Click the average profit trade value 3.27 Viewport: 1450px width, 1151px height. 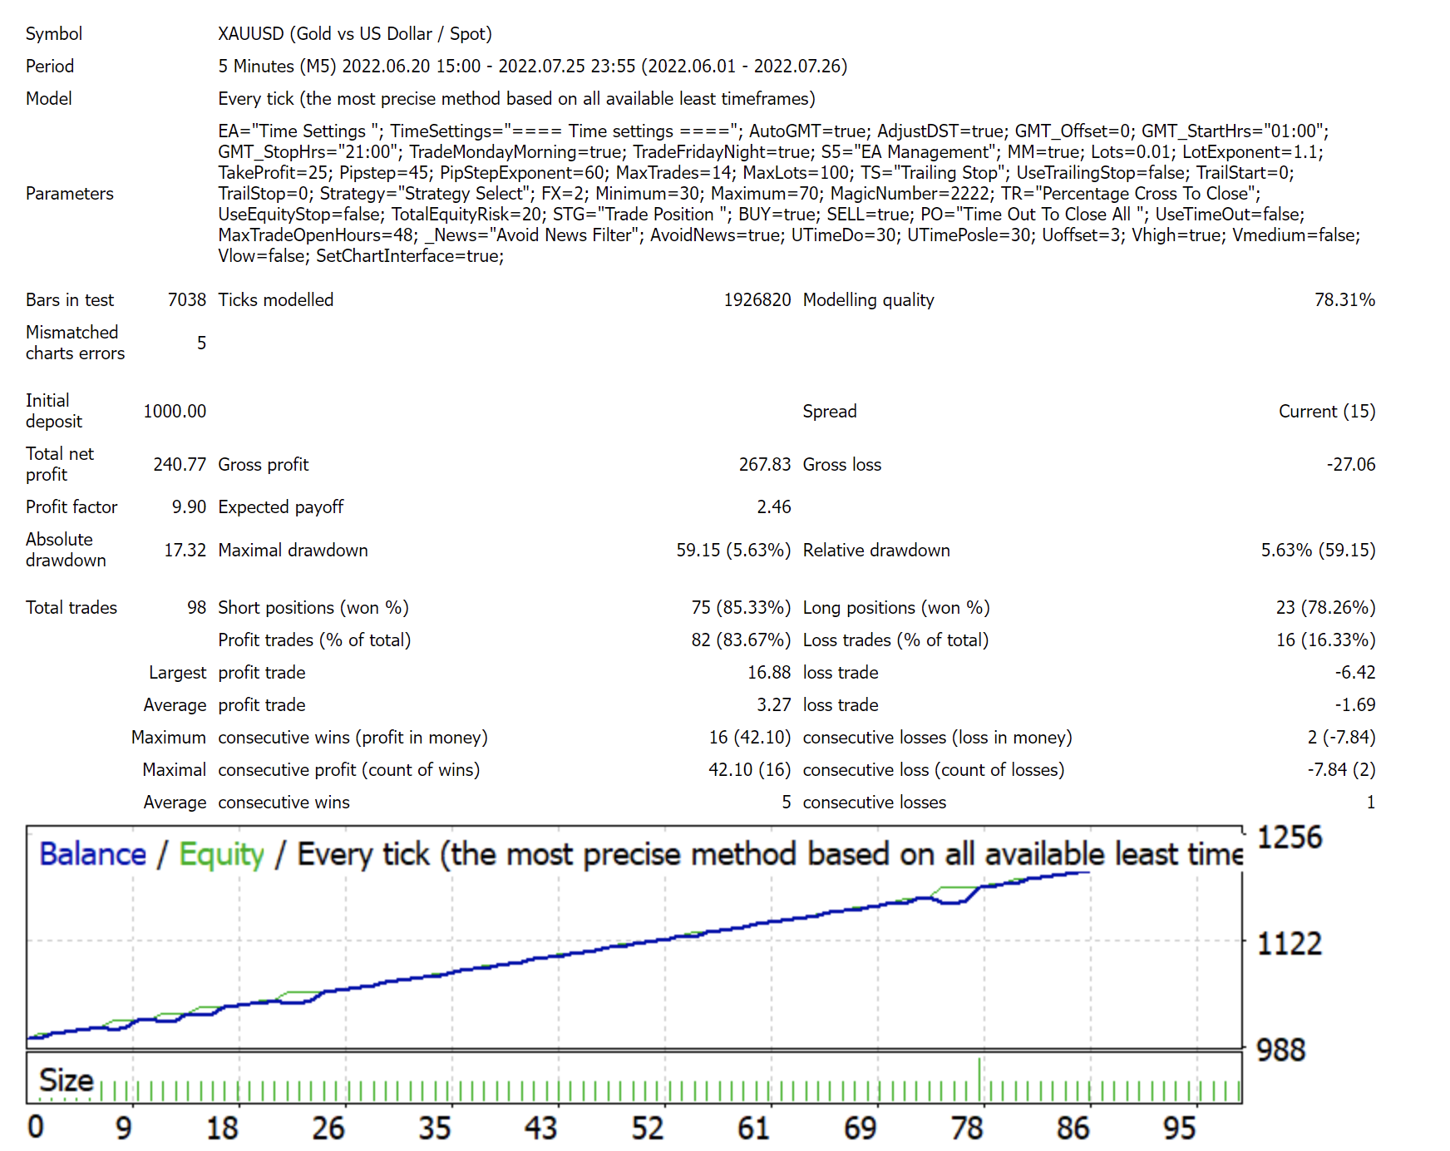(x=774, y=705)
